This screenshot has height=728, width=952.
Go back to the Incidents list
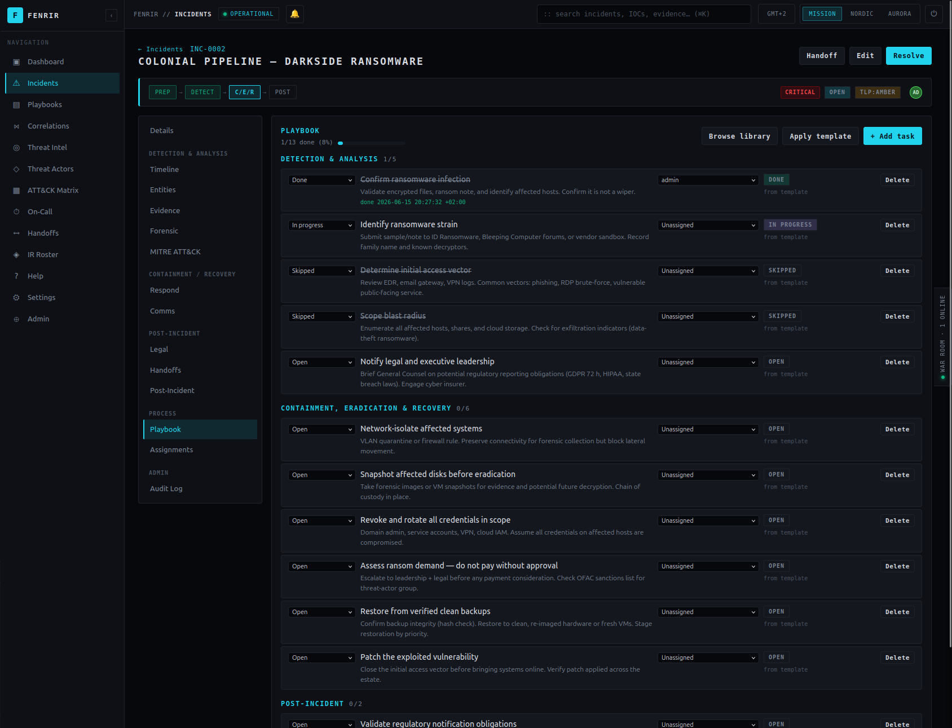tap(161, 50)
